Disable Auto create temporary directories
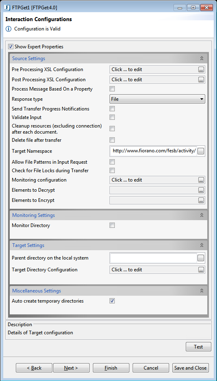The height and width of the screenshot is (381, 217). pyautogui.click(x=112, y=301)
